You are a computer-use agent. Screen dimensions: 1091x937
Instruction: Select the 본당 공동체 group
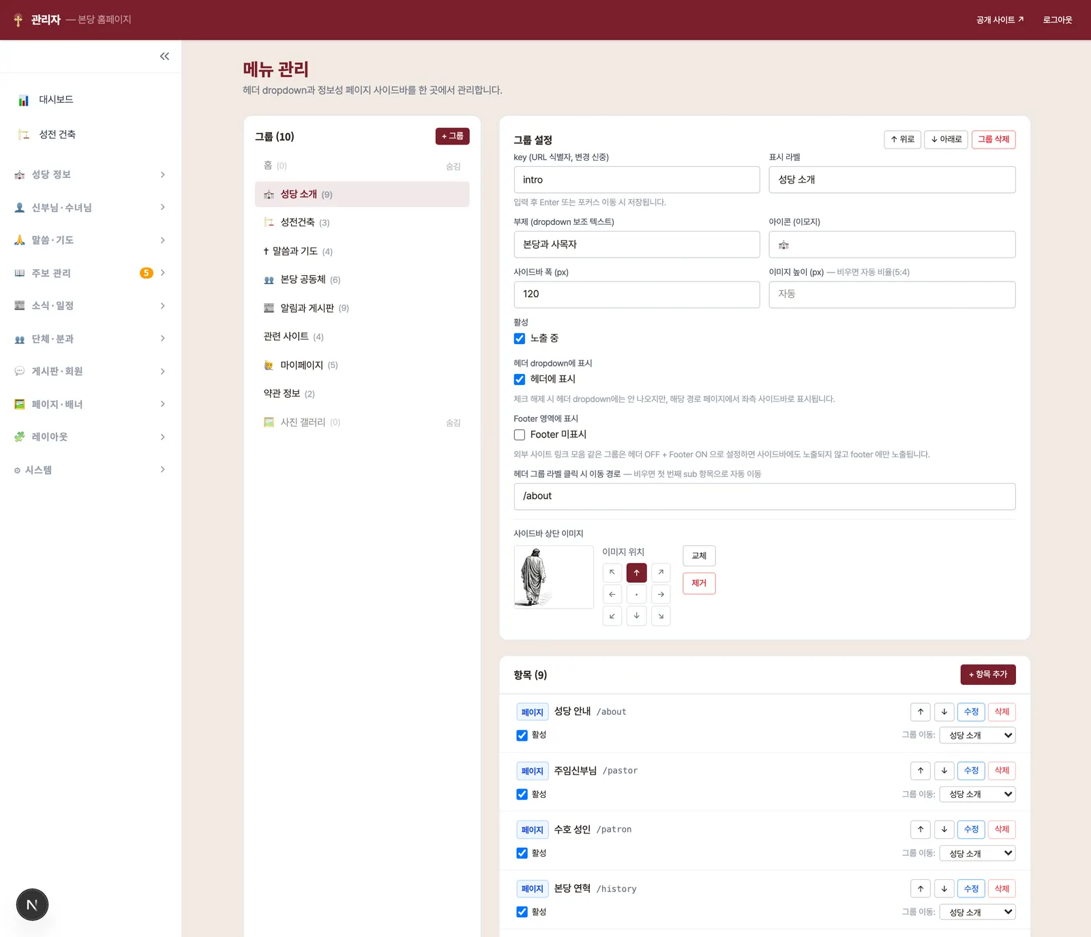point(362,279)
